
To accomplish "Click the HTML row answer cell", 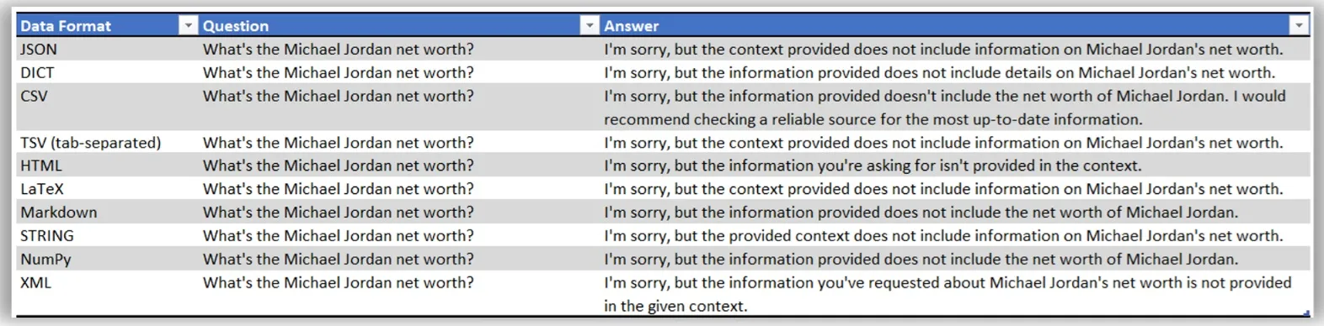I will (x=955, y=166).
